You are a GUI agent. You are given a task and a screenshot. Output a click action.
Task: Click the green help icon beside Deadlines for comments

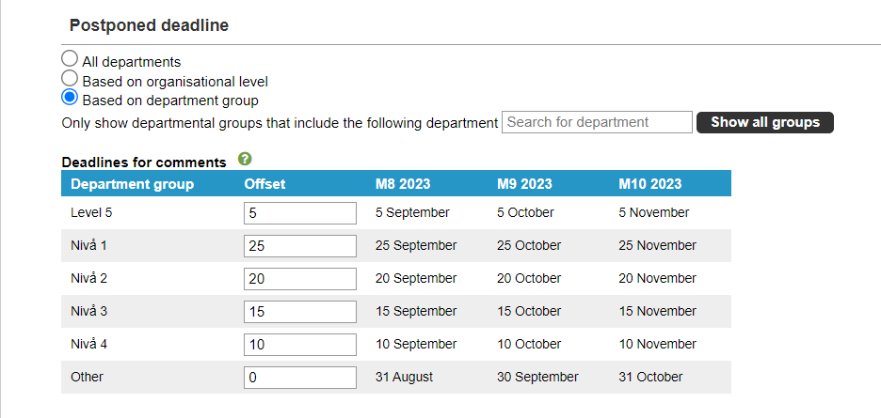click(245, 159)
